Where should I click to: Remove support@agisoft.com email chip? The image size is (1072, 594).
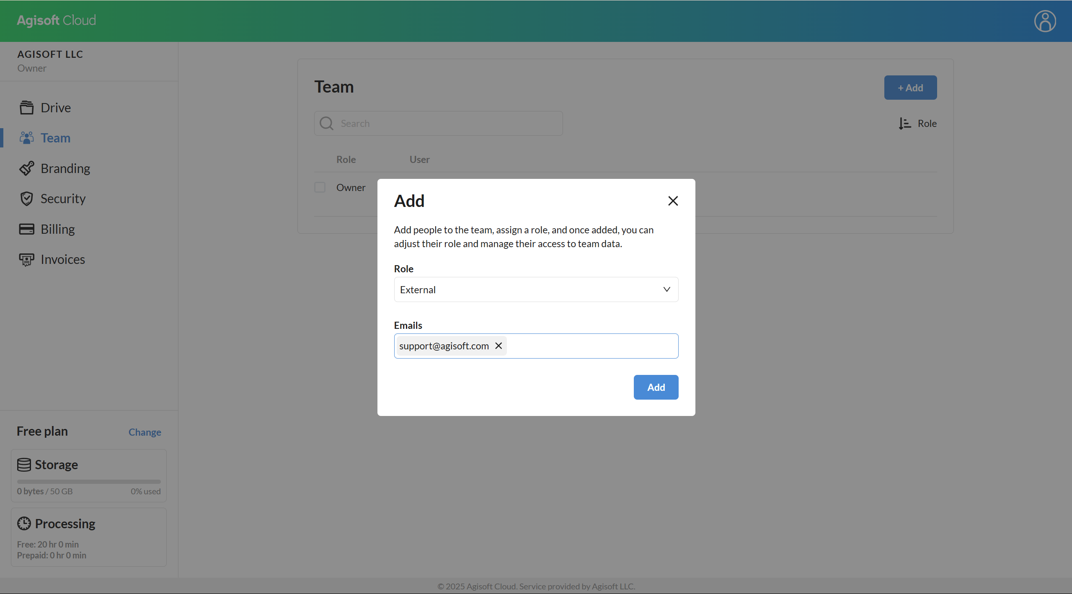click(499, 346)
